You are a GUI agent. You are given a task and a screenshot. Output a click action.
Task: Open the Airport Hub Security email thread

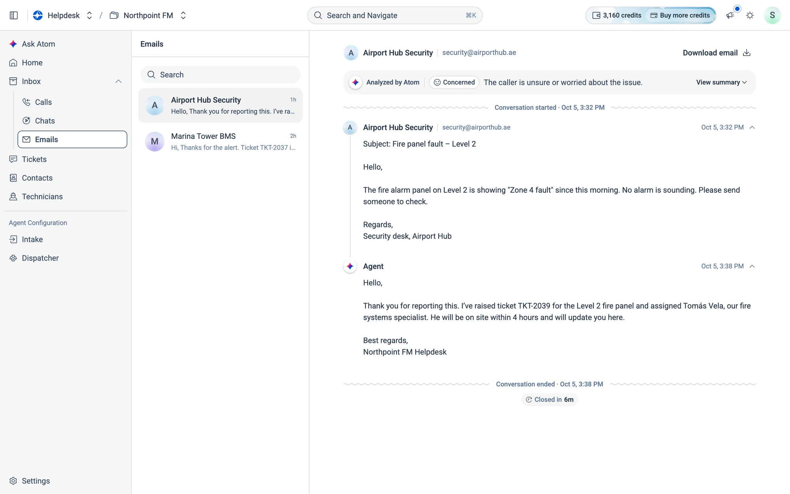(220, 106)
